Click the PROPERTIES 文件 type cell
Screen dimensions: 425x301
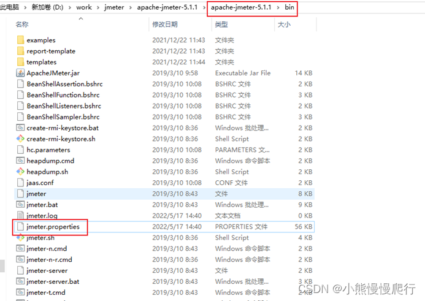coord(241,227)
